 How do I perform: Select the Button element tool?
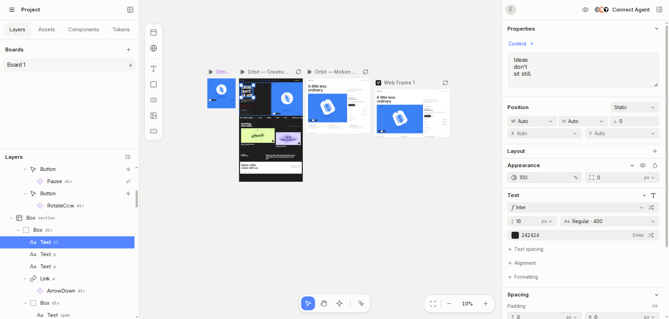click(154, 100)
